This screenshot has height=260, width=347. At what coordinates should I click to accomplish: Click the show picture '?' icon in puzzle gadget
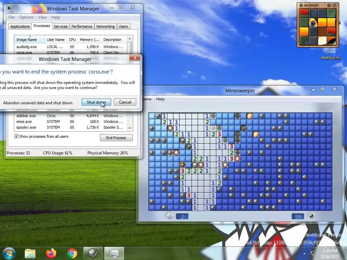(329, 5)
